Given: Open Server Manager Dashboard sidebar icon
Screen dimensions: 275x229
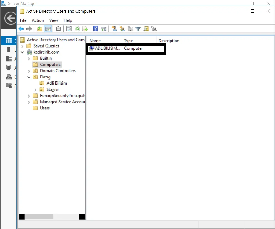Looking at the screenshot, I should [x=9, y=41].
